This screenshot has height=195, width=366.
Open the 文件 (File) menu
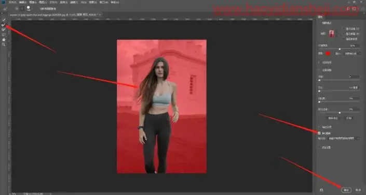pos(12,2)
